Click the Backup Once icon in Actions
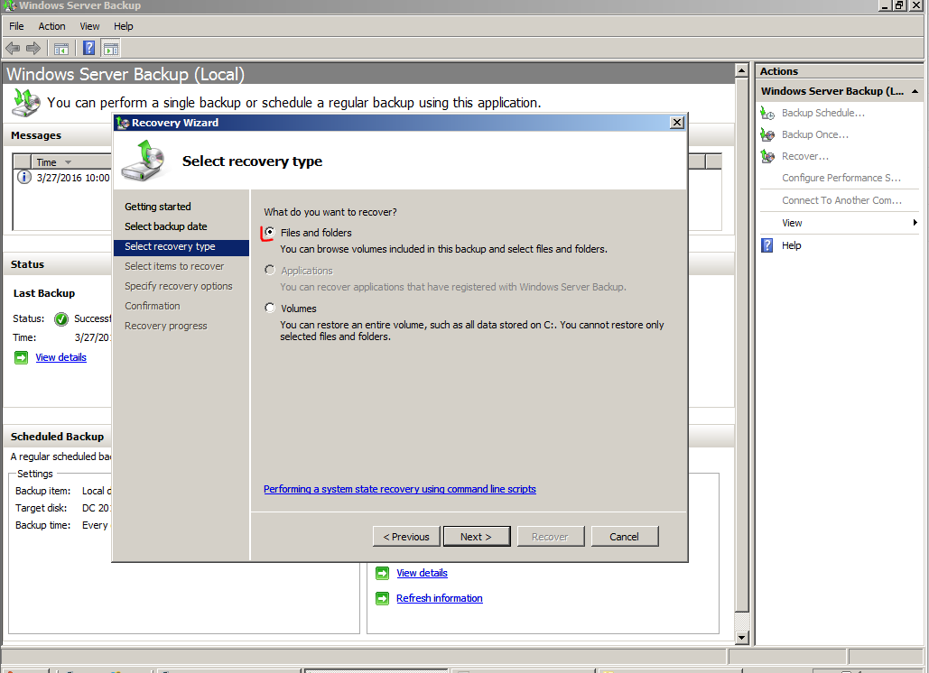 (x=767, y=134)
